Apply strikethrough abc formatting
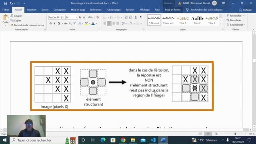 (x=66, y=24)
